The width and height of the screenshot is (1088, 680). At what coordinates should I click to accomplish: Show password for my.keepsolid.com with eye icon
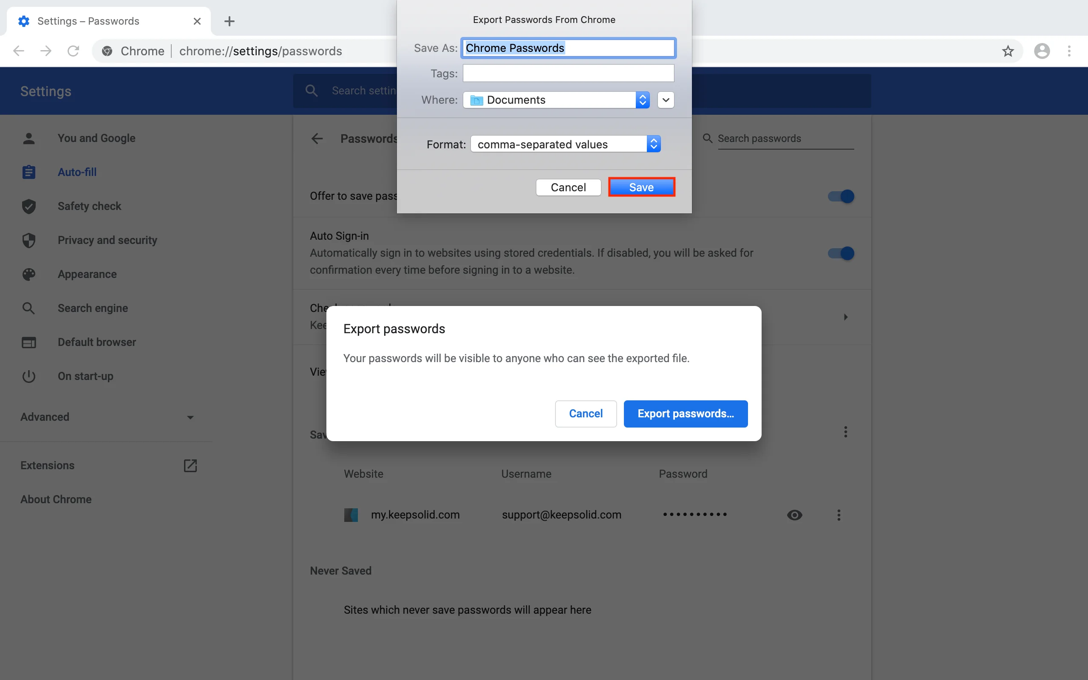coord(794,515)
